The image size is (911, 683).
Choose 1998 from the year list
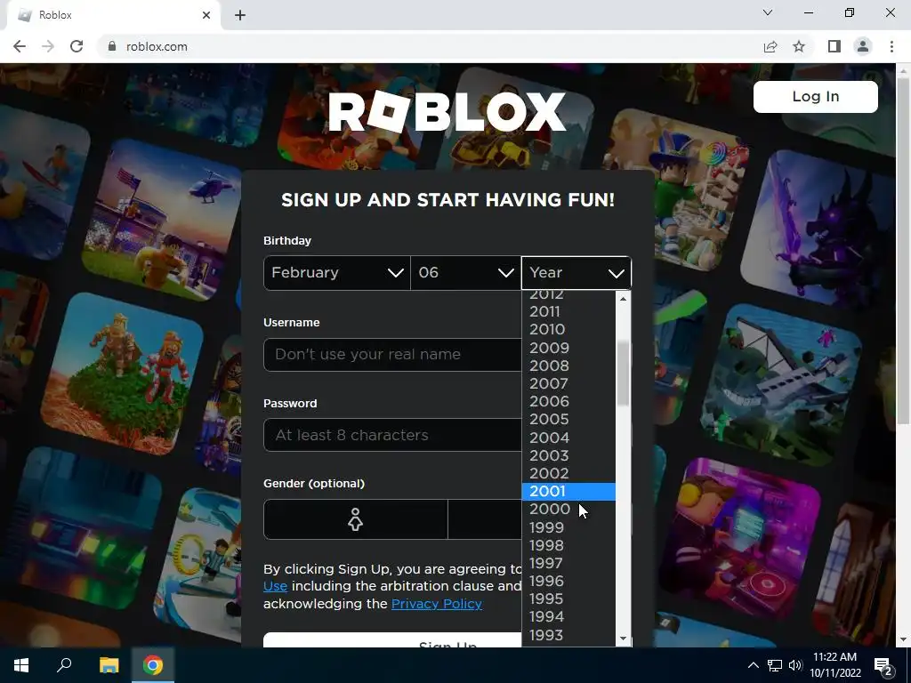568,545
